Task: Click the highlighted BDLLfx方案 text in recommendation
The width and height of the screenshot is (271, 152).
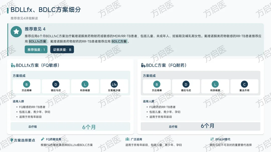Action: pos(37,41)
